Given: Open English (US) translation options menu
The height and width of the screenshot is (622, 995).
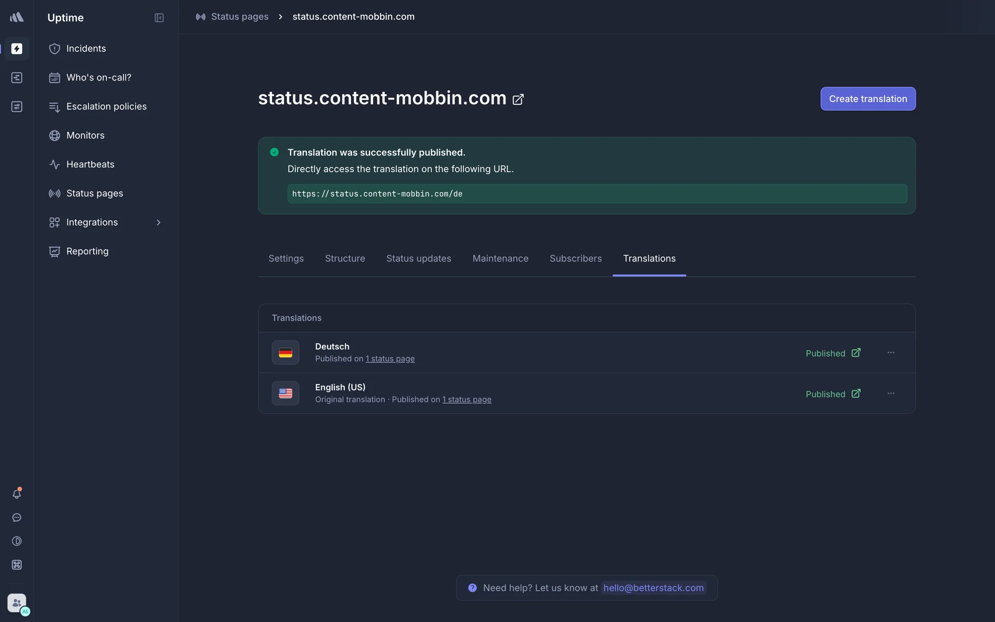Looking at the screenshot, I should coord(890,394).
